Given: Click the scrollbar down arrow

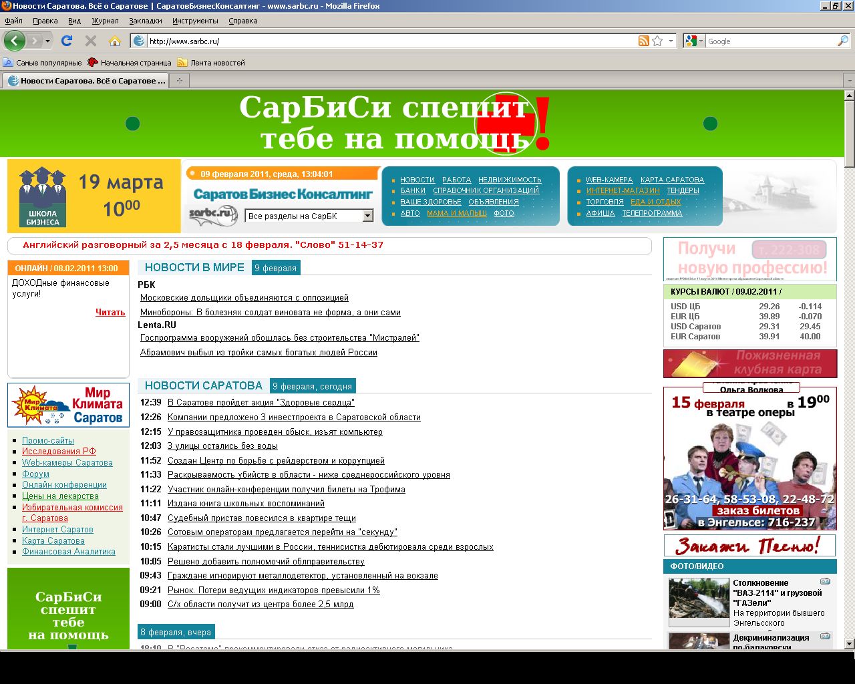Looking at the screenshot, I should (849, 644).
